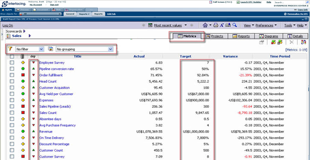Open the Avg Yield per Customer link
This screenshot has width=310, height=160.
[56, 94]
